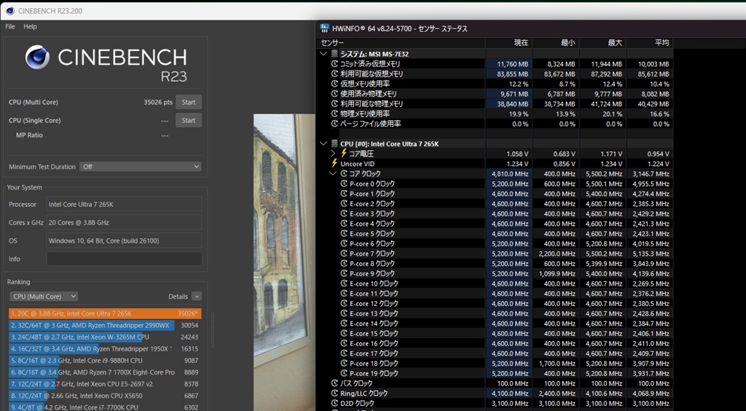Screen dimensions: 746x411
Task: Click the clock icon of P-core 6 クロック
Action: 344,243
